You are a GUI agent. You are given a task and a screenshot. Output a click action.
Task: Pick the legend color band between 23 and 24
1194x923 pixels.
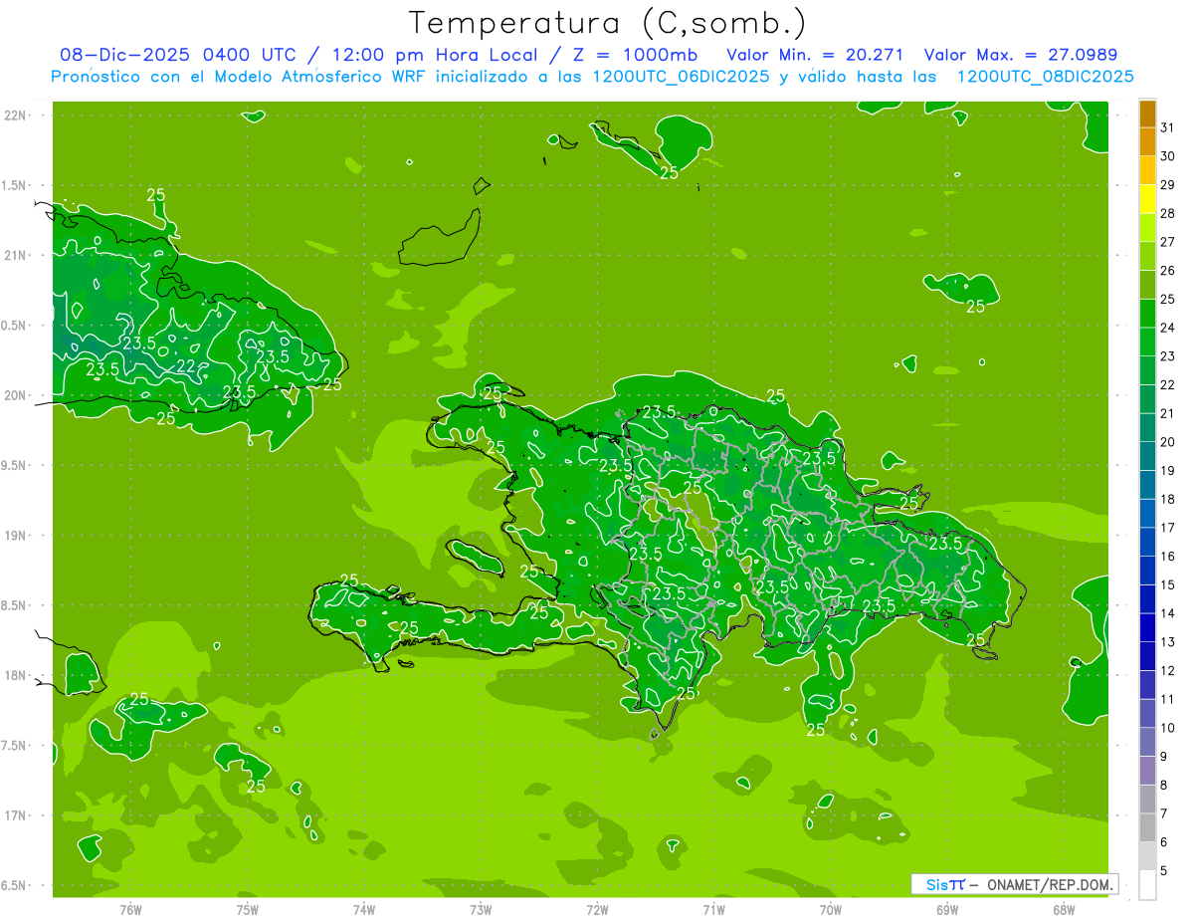[x=1147, y=342]
